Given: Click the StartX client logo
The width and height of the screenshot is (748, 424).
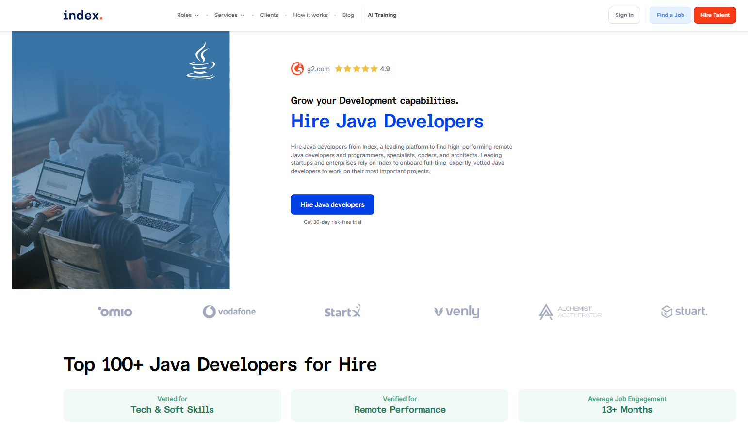Looking at the screenshot, I should pyautogui.click(x=342, y=312).
